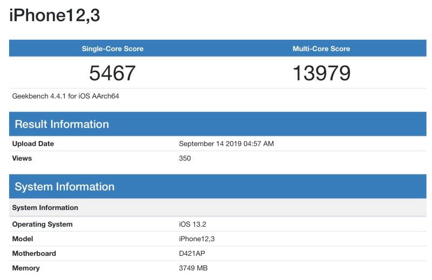Select the Operating System label
Image resolution: width=432 pixels, height=280 pixels.
(43, 224)
